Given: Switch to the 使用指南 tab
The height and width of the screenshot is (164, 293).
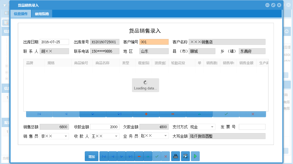Looking at the screenshot, I should pos(41,14).
